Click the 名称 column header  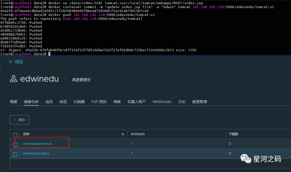tap(26, 134)
